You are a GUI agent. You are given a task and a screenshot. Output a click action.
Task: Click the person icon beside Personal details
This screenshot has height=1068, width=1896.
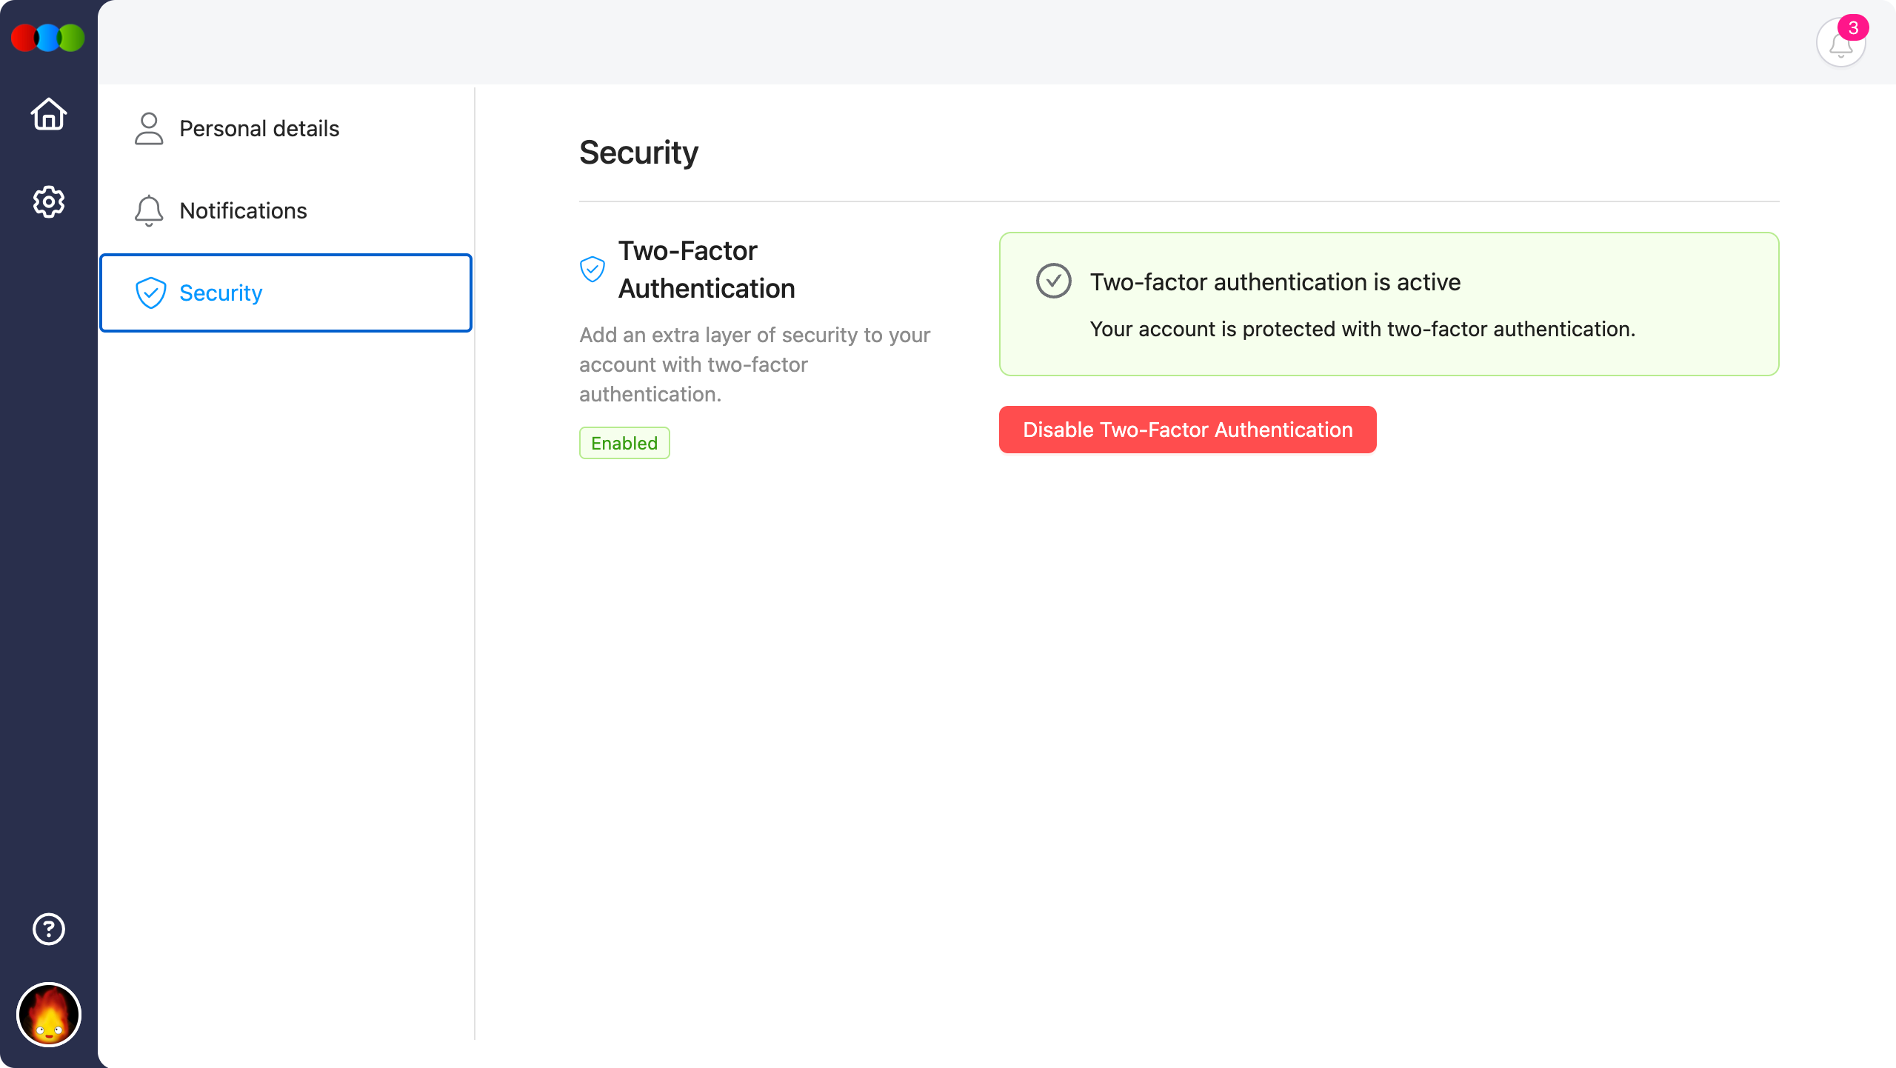point(149,129)
